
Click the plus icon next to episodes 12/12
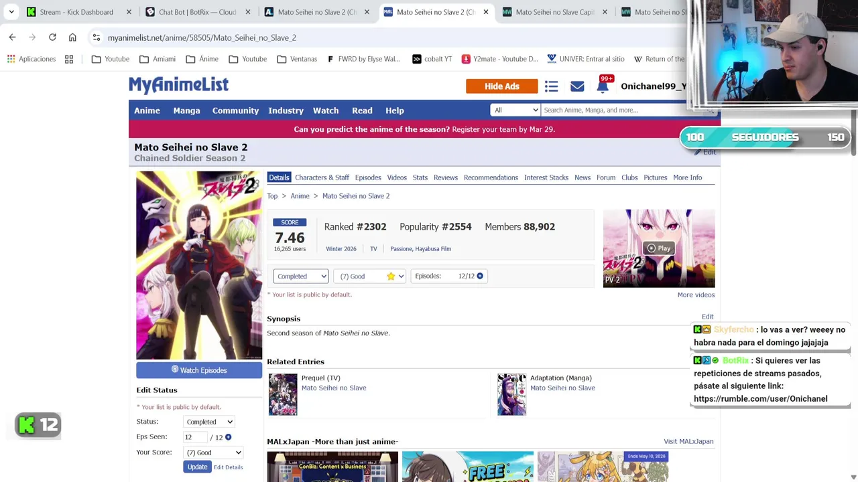[x=480, y=276]
